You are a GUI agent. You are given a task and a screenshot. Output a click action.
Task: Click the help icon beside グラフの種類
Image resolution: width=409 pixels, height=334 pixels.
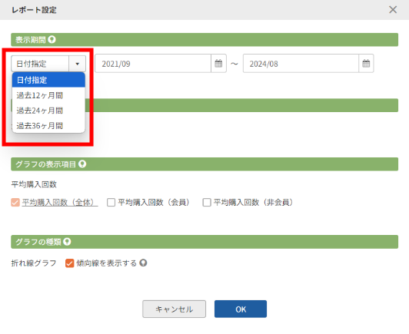(67, 242)
